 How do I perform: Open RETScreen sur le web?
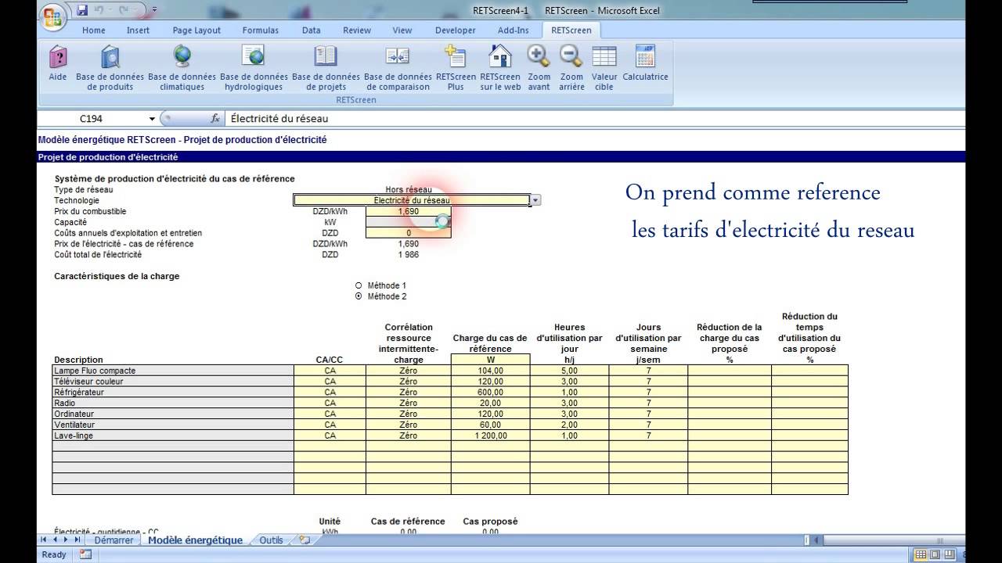(500, 67)
